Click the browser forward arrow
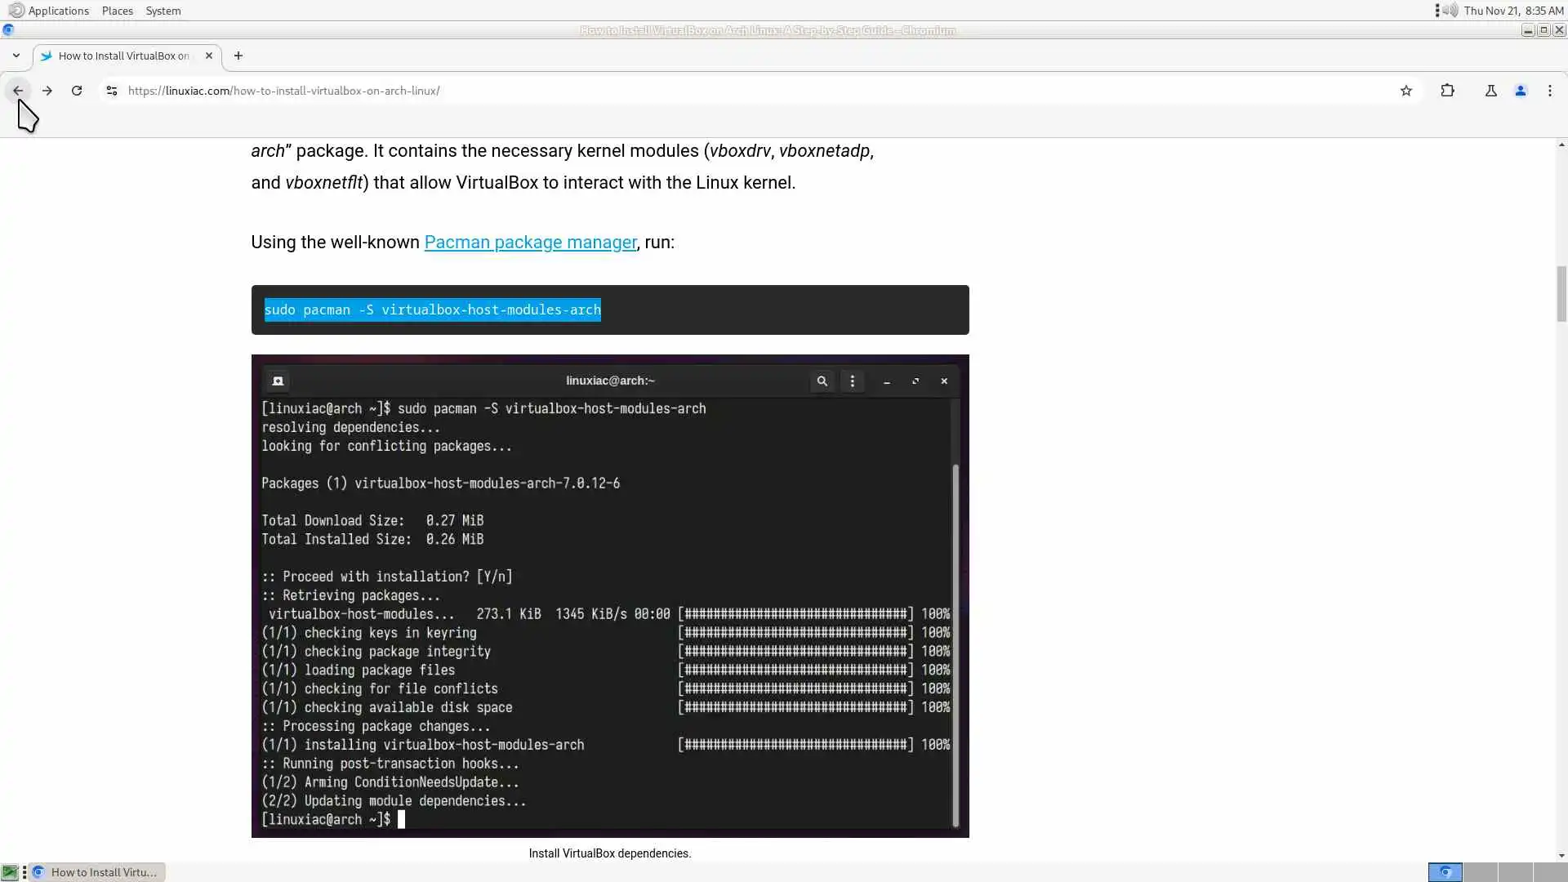The width and height of the screenshot is (1568, 882). (47, 91)
